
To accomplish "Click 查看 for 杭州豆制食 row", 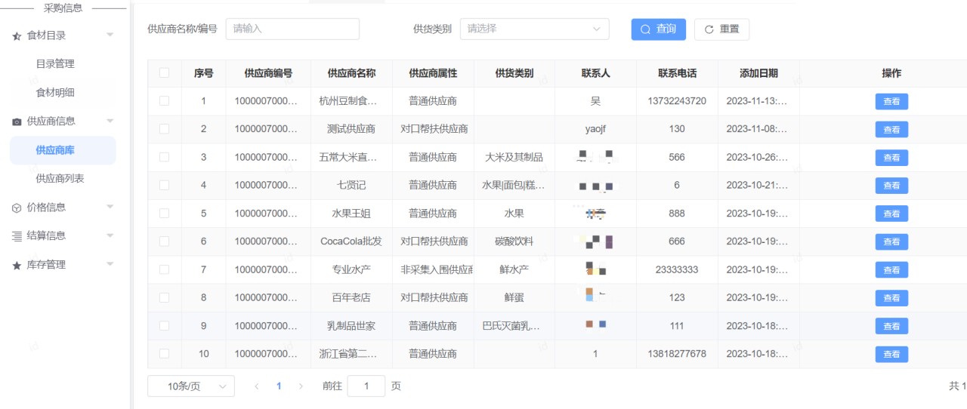I will click(x=891, y=101).
